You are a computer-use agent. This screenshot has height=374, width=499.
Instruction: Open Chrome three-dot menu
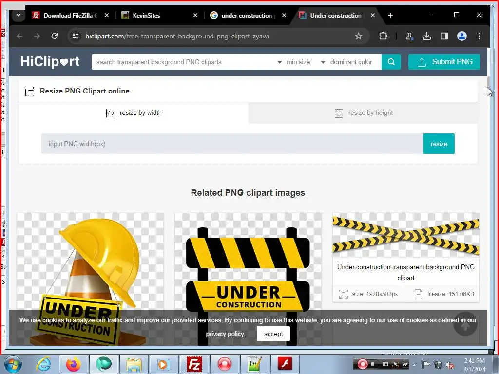(x=480, y=36)
